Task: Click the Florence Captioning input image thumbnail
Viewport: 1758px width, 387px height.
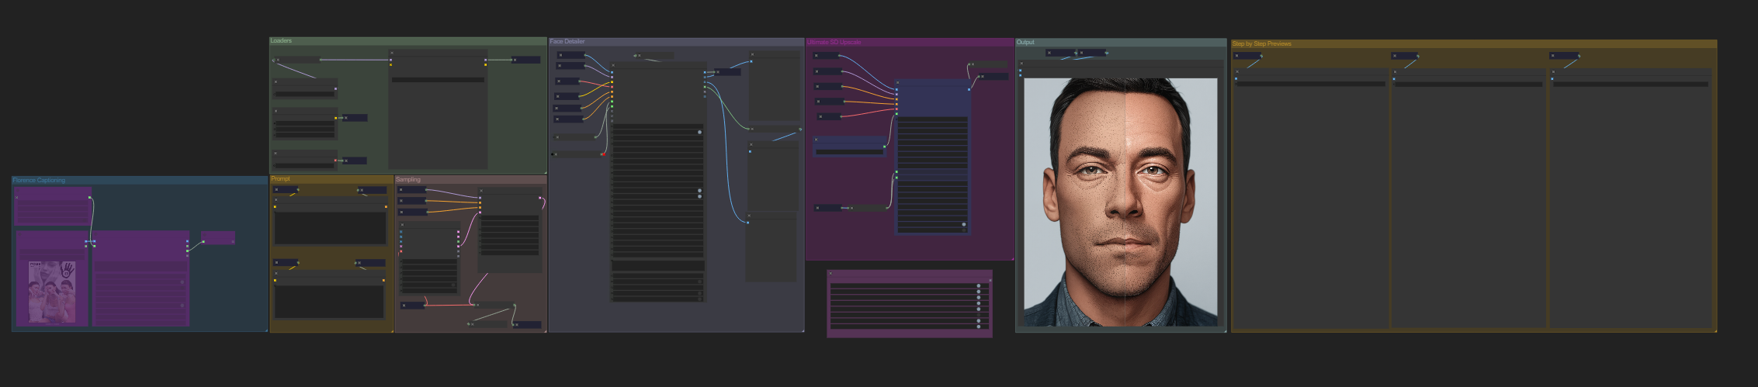Action: point(52,292)
